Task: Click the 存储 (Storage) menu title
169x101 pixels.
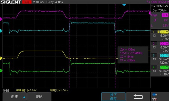Action: point(6,90)
